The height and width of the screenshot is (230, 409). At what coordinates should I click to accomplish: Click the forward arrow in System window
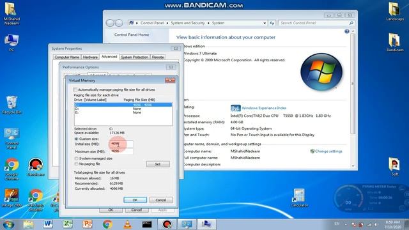119,23
